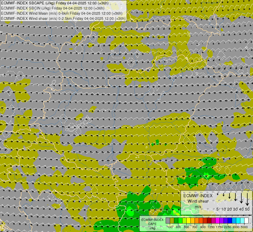Pick the dark green CAPE legend swatch
This screenshot has width=253, height=232.
176,220
